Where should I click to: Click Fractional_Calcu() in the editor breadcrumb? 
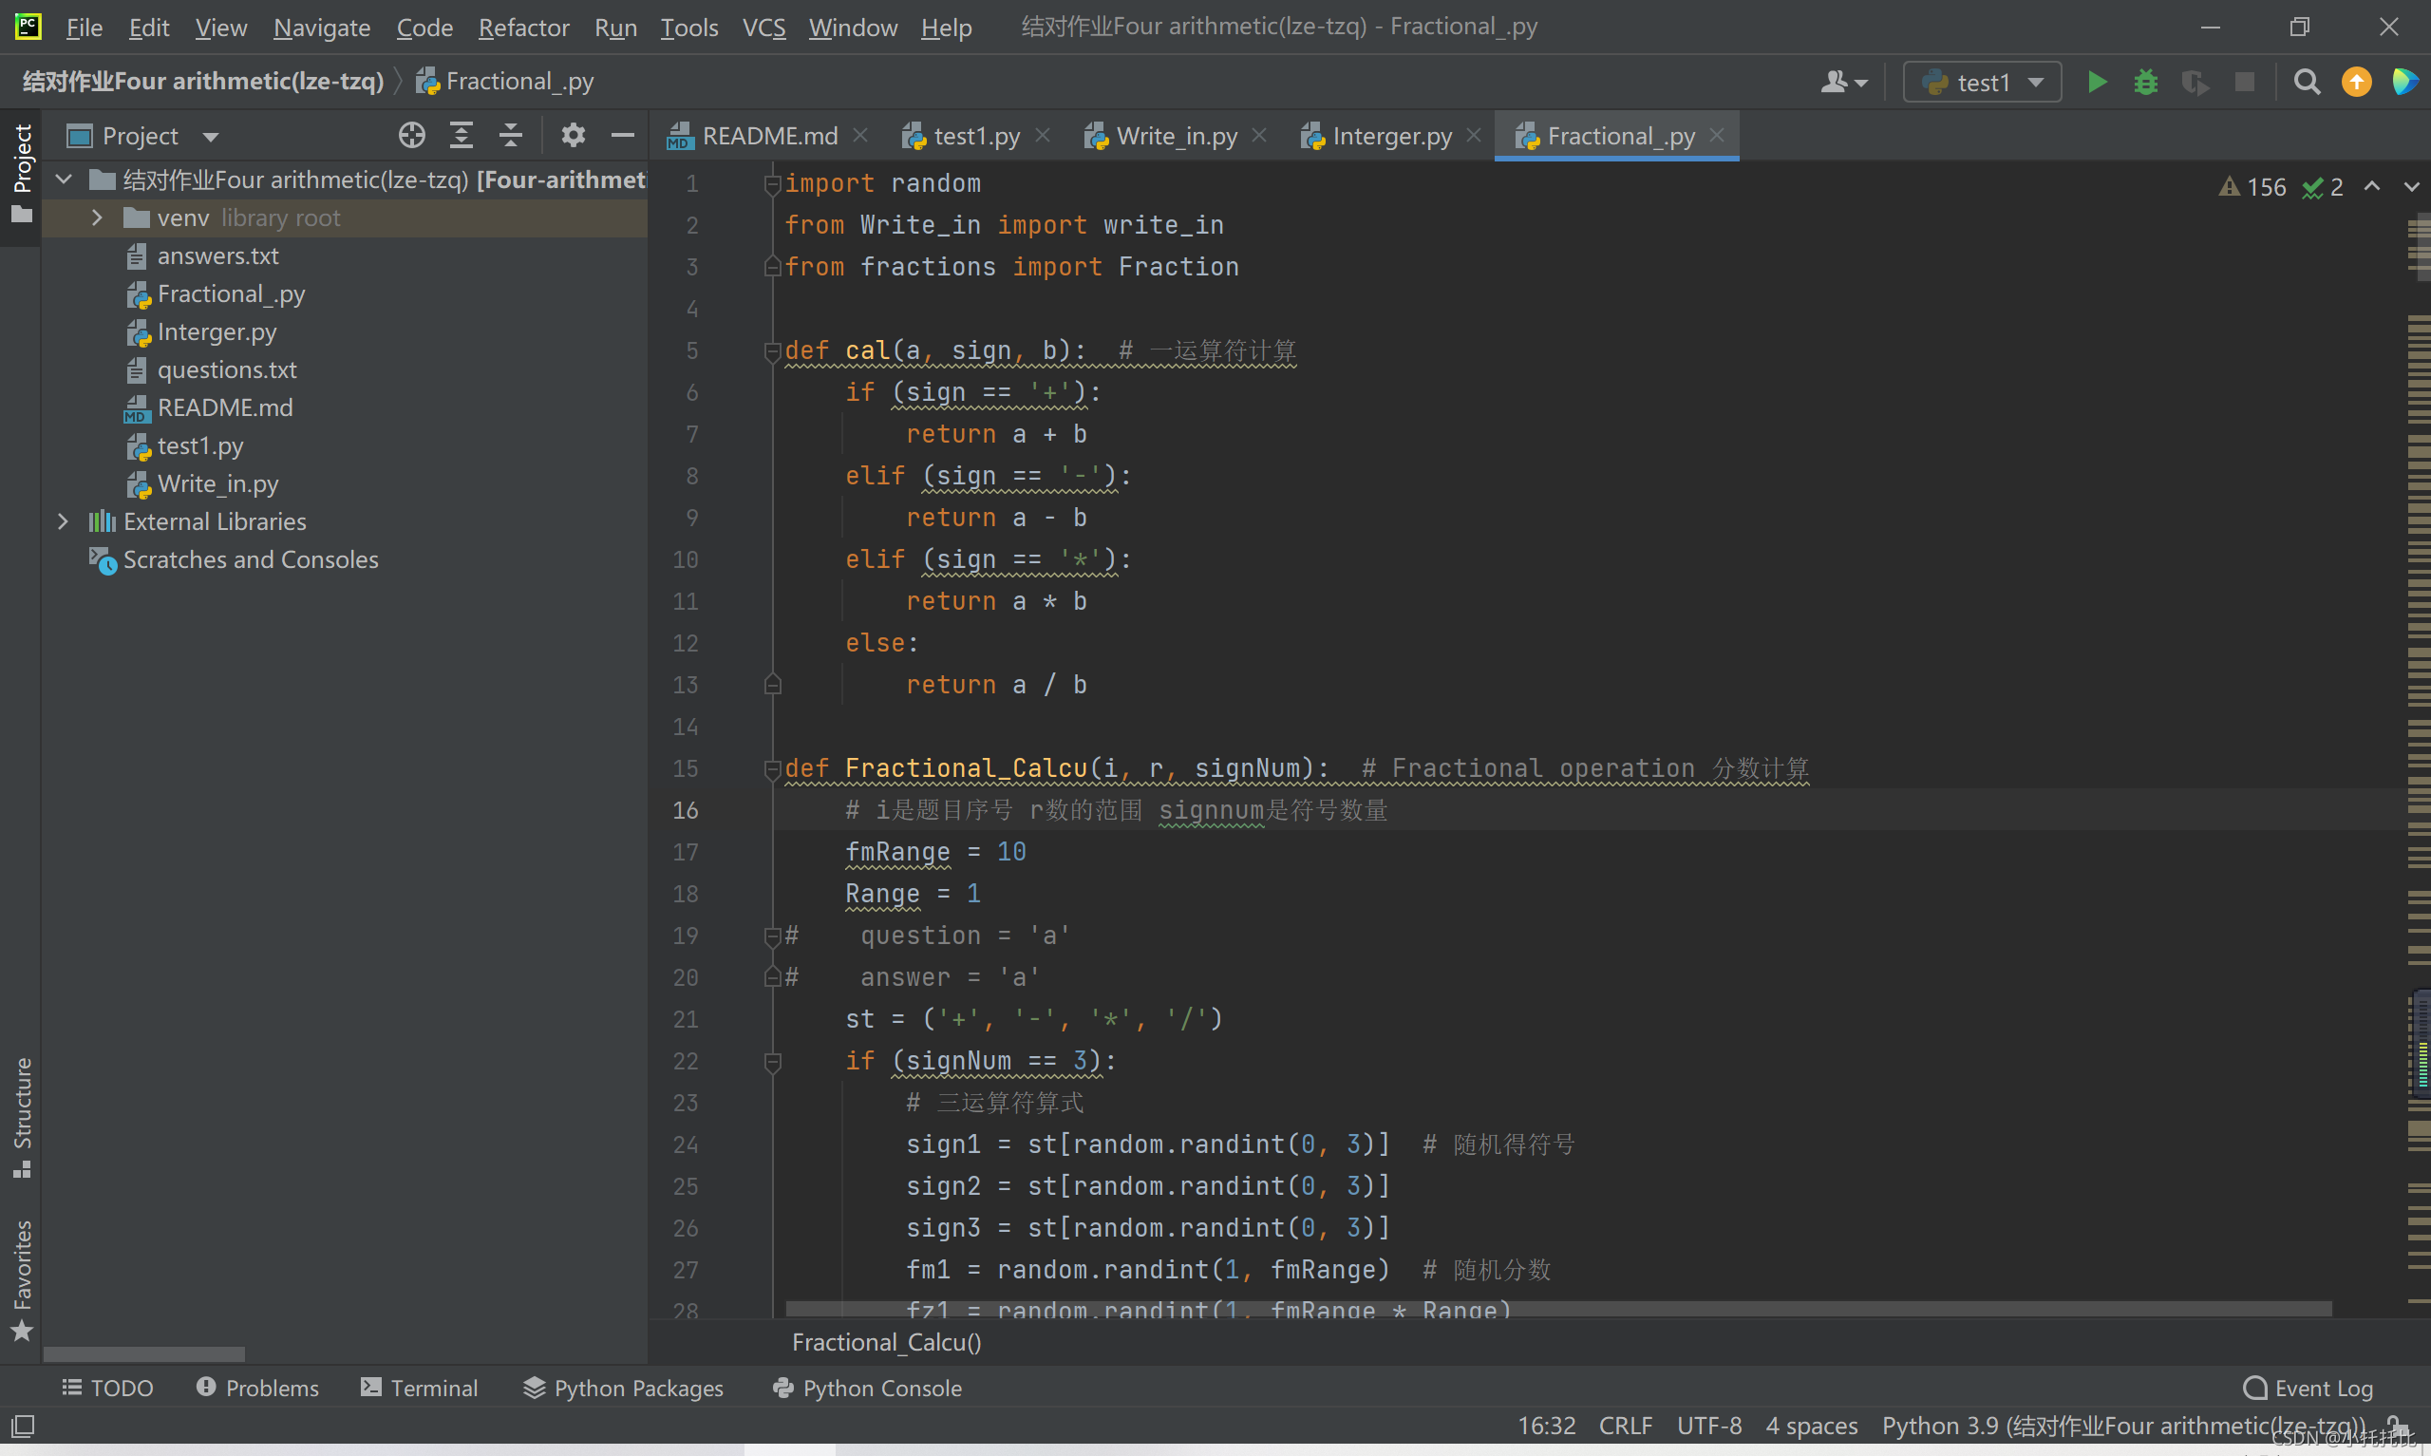[x=887, y=1341]
